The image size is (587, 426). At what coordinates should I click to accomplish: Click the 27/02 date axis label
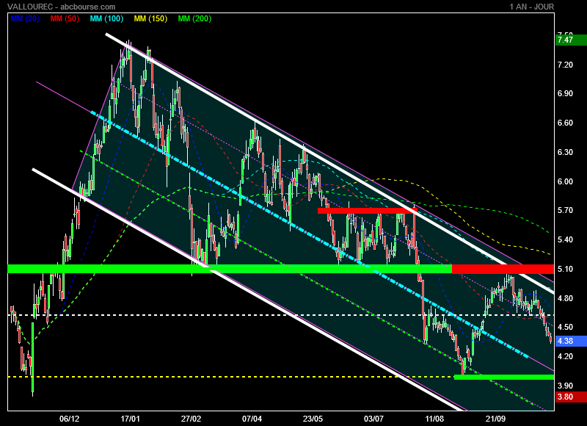pos(191,419)
